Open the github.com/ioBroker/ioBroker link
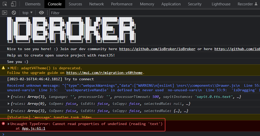 tap(157, 49)
